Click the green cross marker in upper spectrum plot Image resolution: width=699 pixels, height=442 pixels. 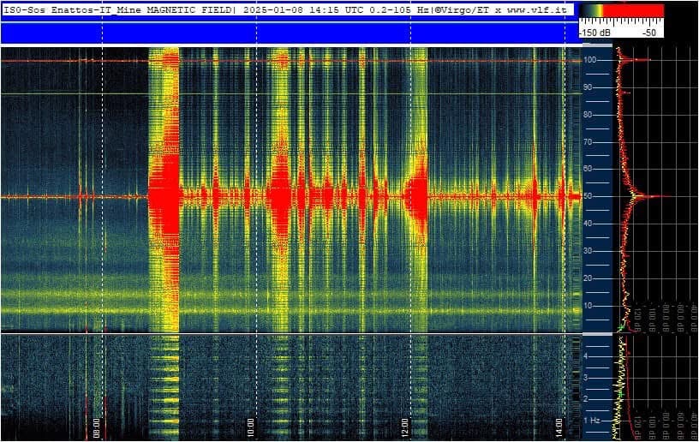tap(620, 328)
